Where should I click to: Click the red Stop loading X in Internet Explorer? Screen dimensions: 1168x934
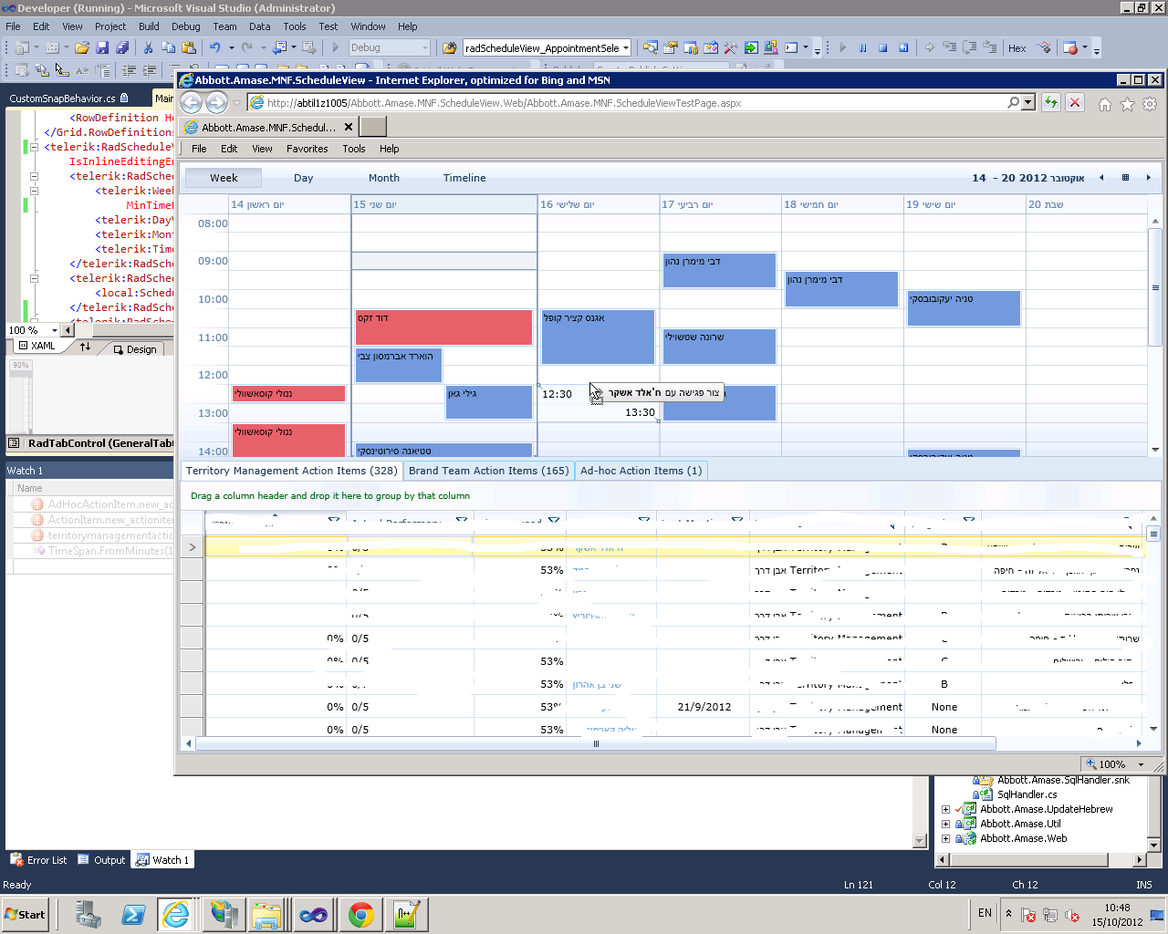click(1075, 103)
